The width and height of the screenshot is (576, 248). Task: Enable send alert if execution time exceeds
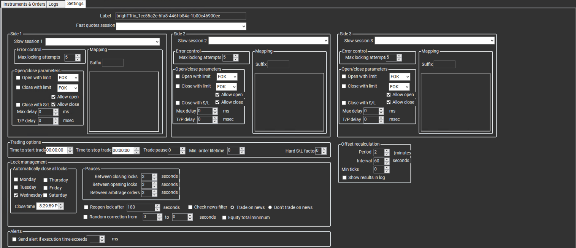click(14, 239)
